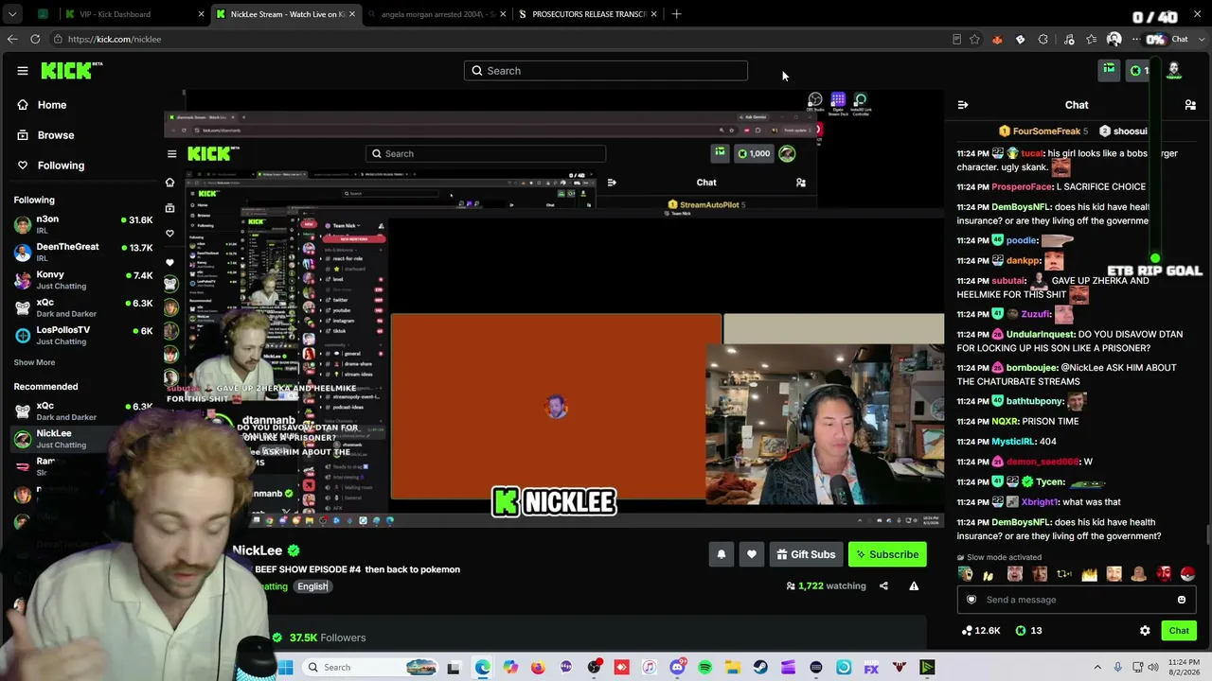Go back with the browser back arrow
The width and height of the screenshot is (1212, 681).
coord(12,39)
